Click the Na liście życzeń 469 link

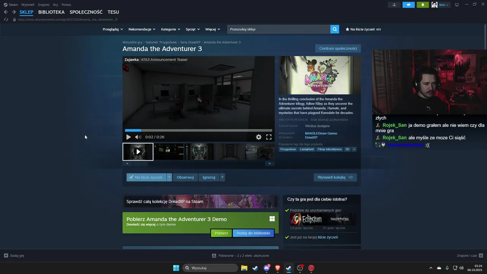[x=363, y=29]
